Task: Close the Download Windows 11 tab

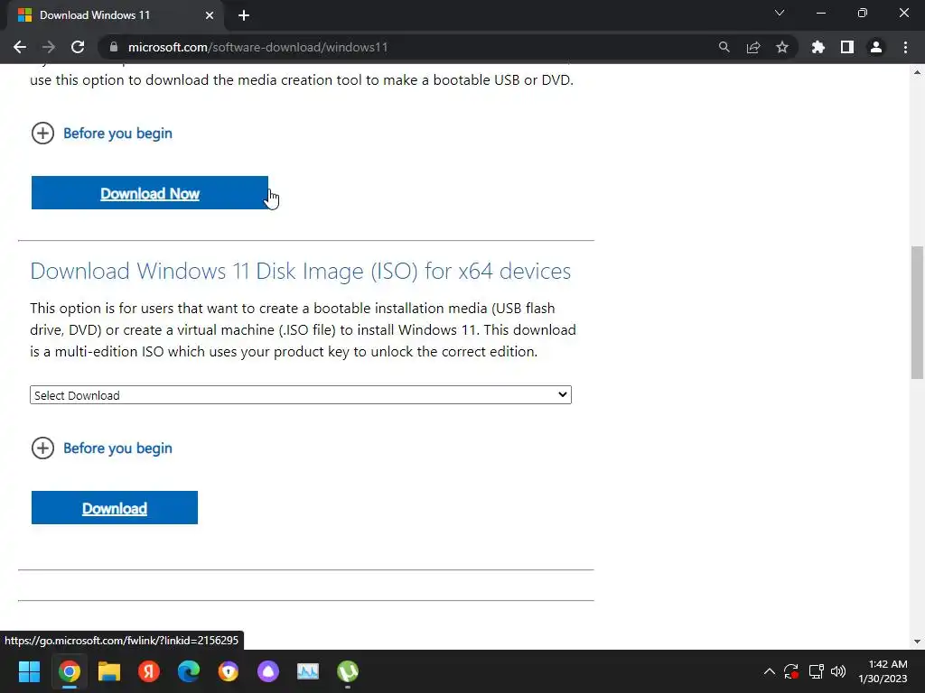Action: click(210, 15)
